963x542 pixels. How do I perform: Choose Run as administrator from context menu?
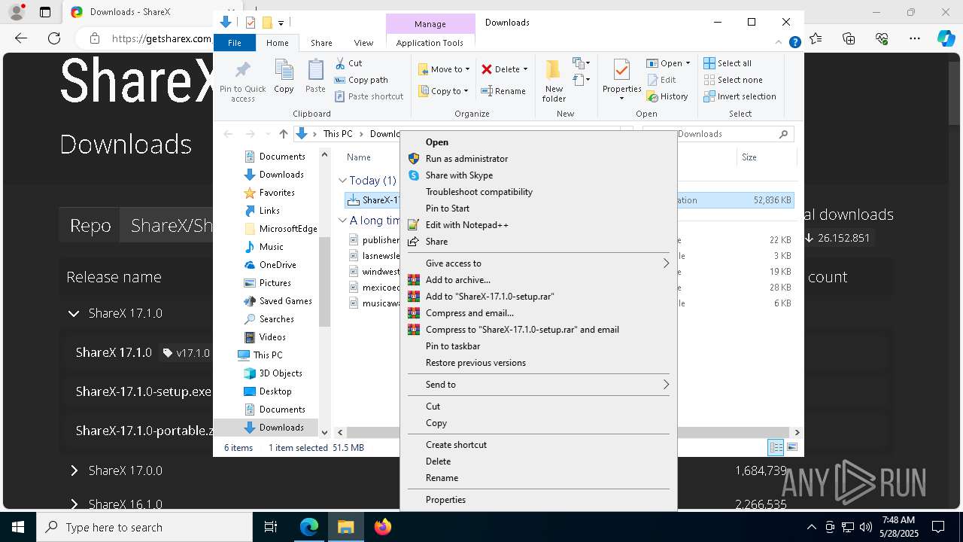point(466,159)
